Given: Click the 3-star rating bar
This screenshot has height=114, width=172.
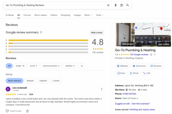Looking at the screenshot, I should 48,46.
